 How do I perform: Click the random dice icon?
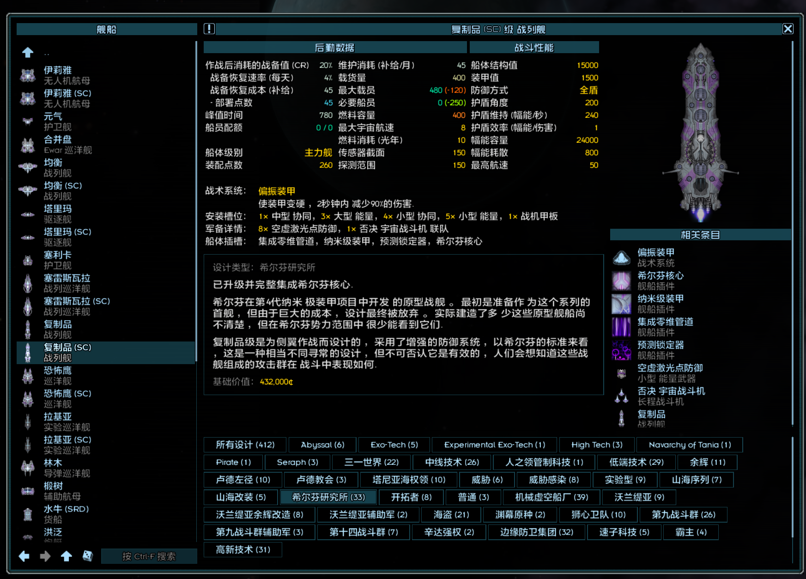point(88,556)
